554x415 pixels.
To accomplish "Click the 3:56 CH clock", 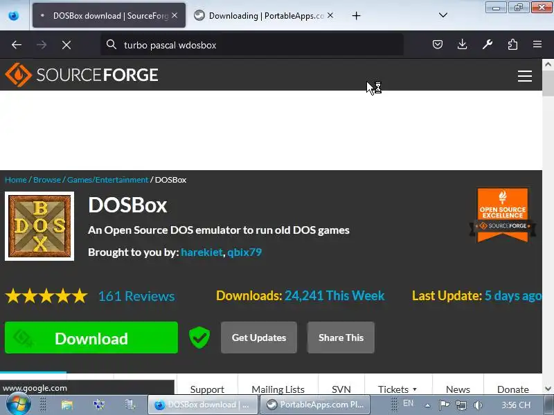I will click(x=516, y=405).
